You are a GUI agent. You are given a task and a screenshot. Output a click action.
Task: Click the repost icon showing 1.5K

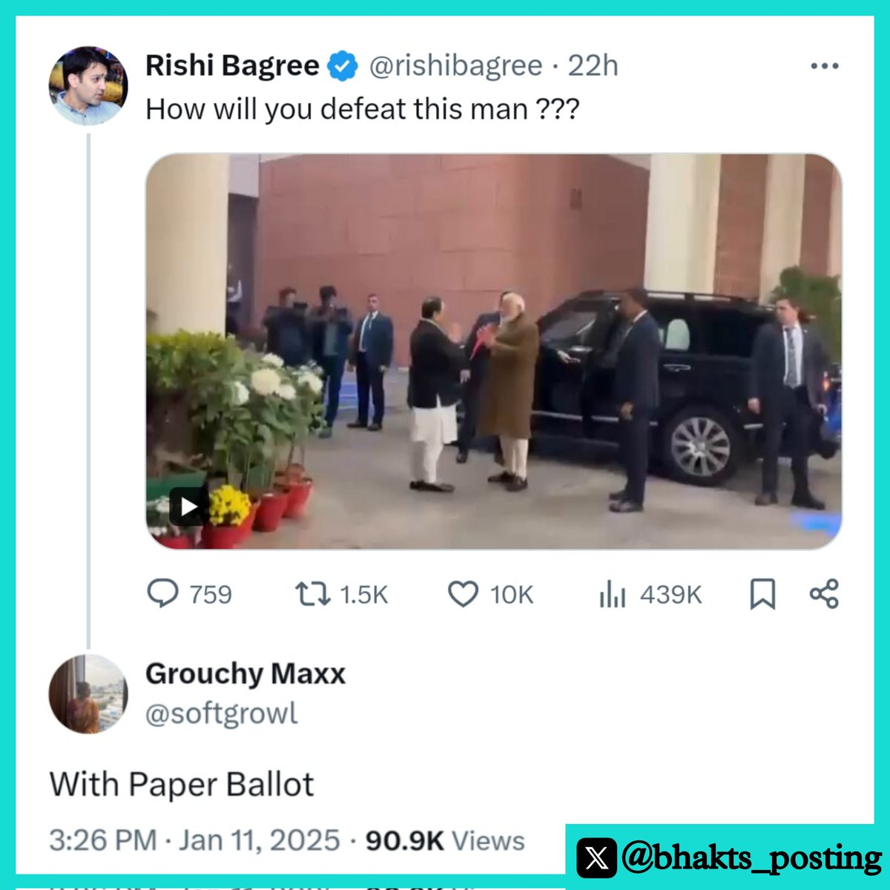(x=312, y=594)
